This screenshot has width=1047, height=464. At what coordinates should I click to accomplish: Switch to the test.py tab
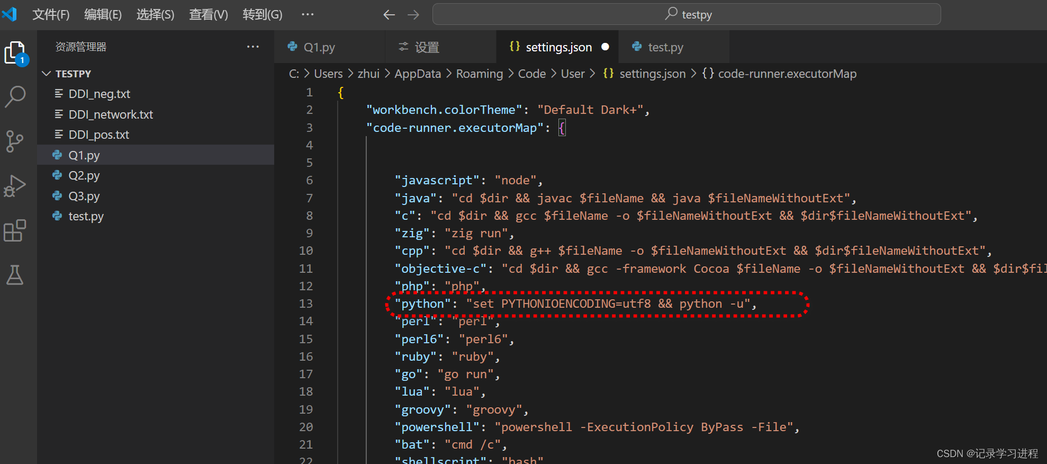coord(673,47)
